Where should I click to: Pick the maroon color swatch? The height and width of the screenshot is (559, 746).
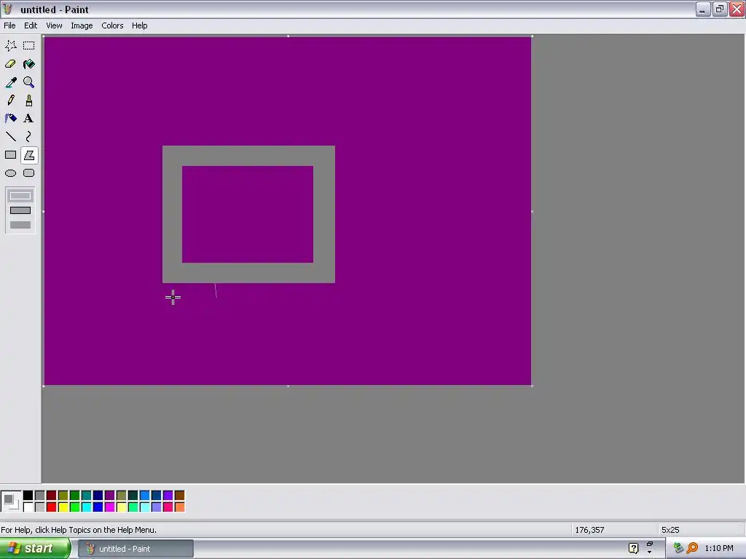(52, 496)
